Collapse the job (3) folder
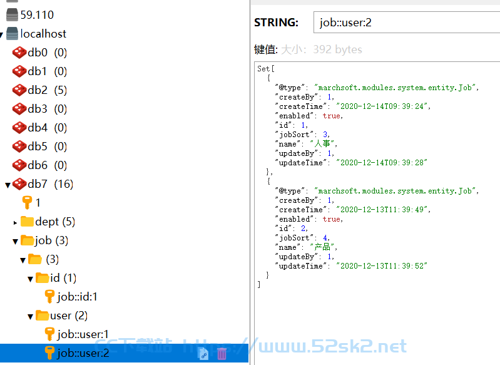Viewport: 500px width, 365px height. (x=15, y=242)
